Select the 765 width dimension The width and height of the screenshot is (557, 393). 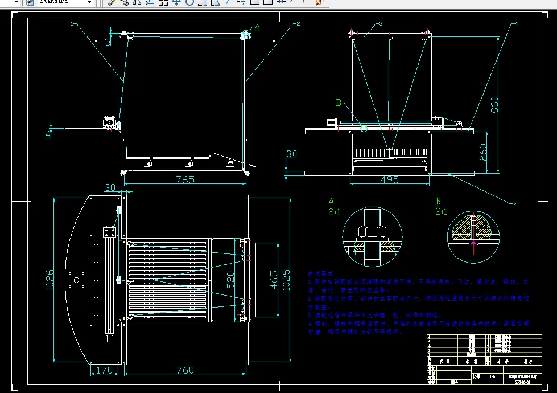(185, 179)
